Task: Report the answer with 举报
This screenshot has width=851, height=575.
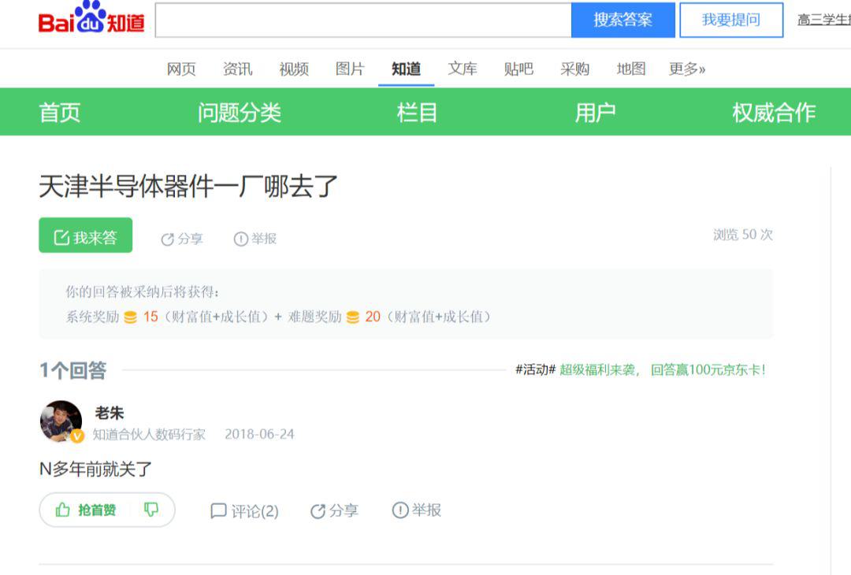Action: [x=417, y=510]
